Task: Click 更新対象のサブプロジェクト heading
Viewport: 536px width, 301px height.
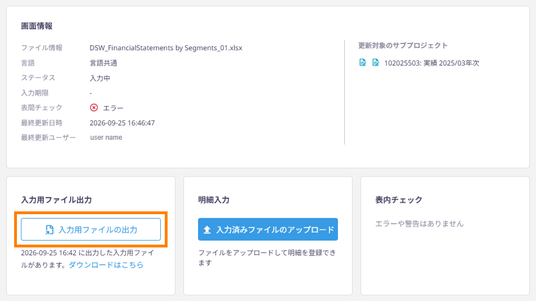Action: pos(403,46)
